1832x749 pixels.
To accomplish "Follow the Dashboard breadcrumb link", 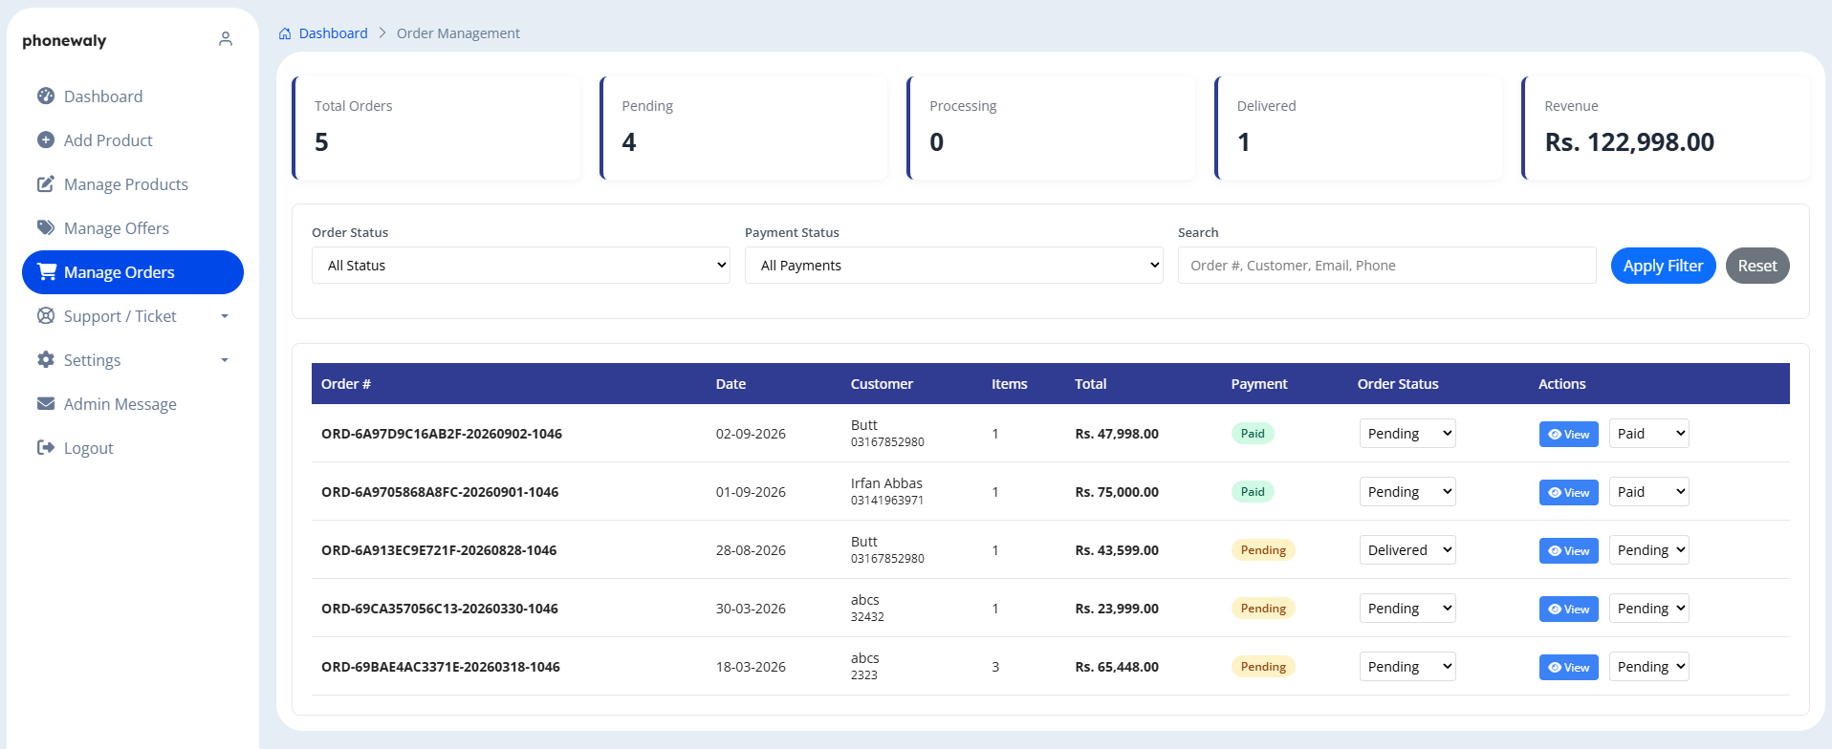I will [333, 33].
